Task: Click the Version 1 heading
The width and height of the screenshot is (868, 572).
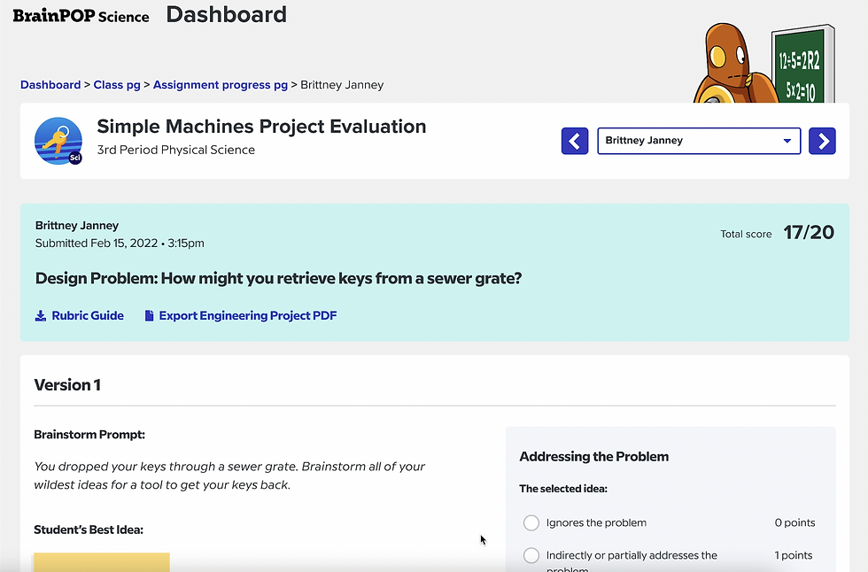Action: (67, 385)
